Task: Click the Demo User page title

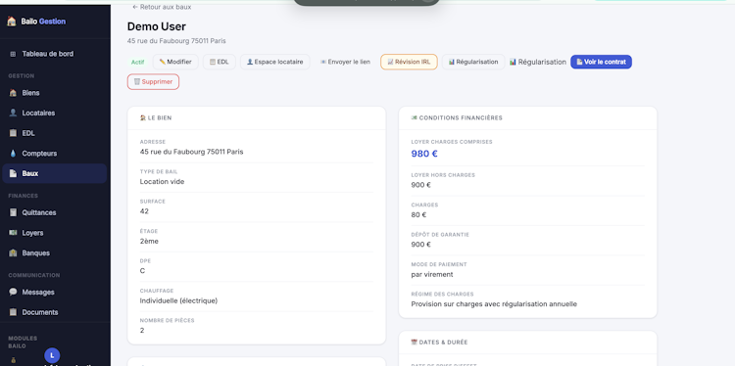Action: [157, 26]
